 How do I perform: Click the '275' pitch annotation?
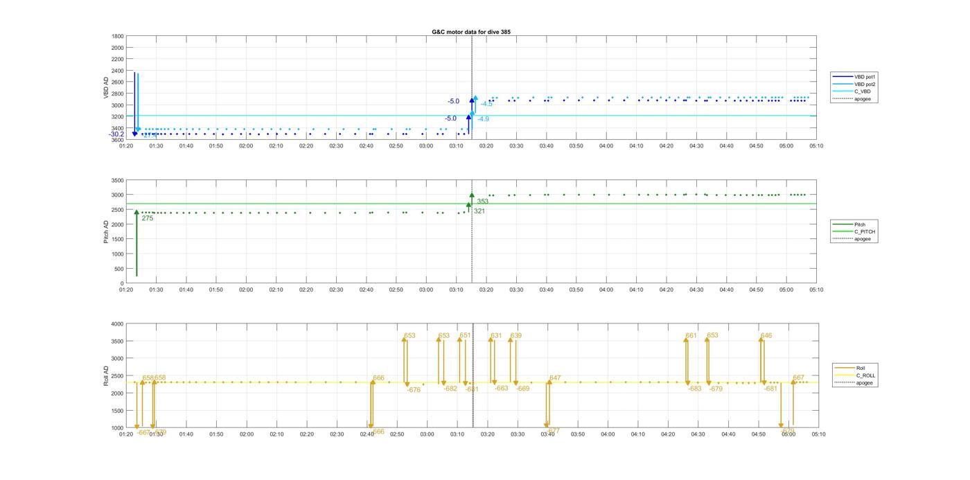click(147, 218)
